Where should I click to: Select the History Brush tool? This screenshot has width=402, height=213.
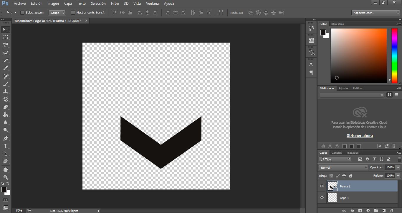tap(6, 99)
